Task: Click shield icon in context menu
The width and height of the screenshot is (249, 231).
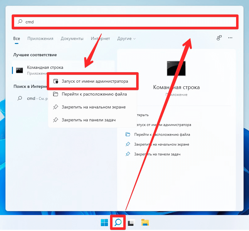Action: (56, 81)
